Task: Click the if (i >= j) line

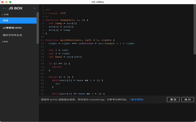Action: tap(59, 64)
